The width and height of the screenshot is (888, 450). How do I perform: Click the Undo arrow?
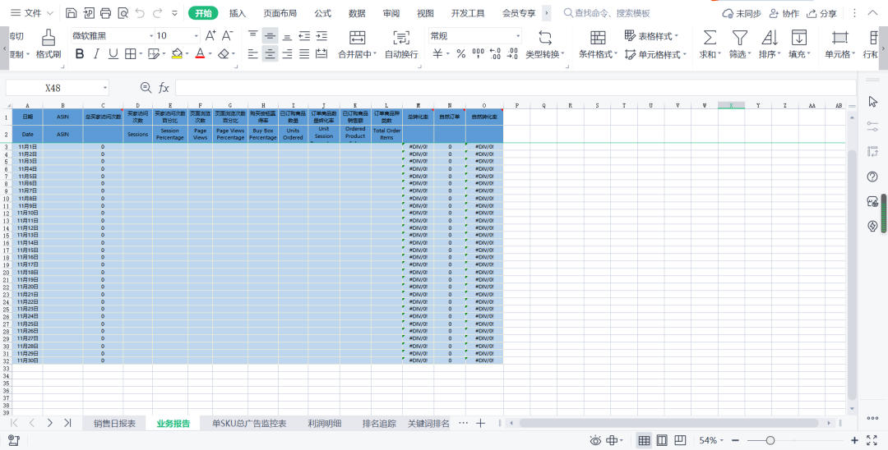[140, 13]
